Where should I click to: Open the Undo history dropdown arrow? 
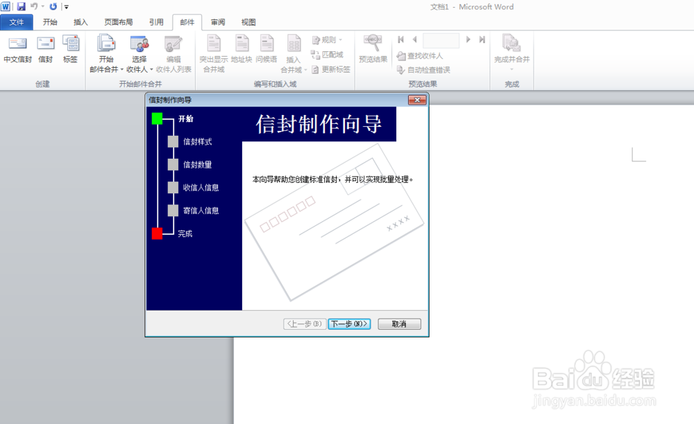43,7
